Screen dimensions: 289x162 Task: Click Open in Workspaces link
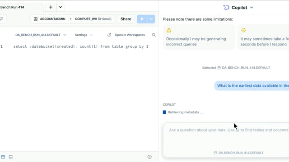[130, 35]
